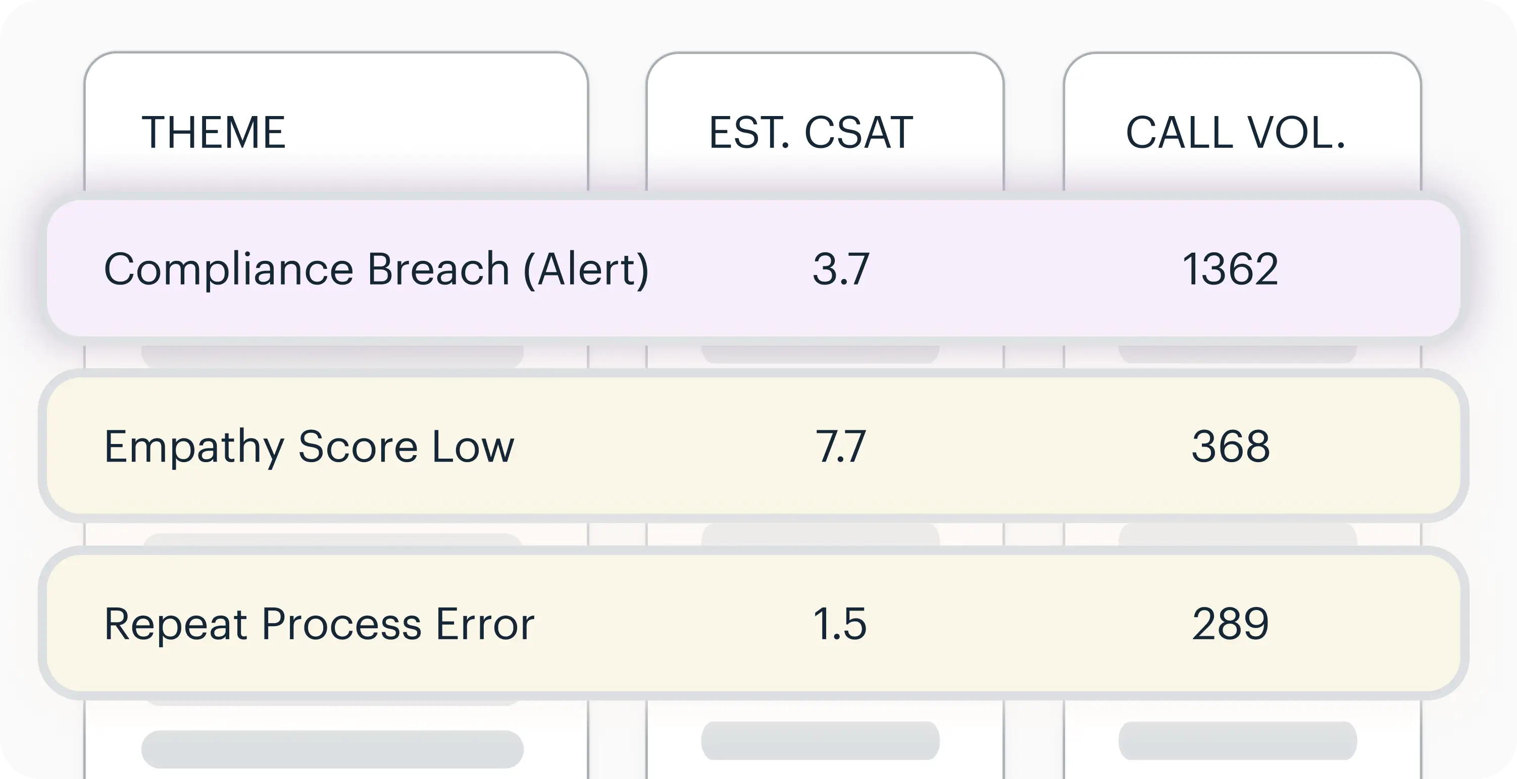
Task: Click the 1362 call volume cell
Action: coord(1230,269)
